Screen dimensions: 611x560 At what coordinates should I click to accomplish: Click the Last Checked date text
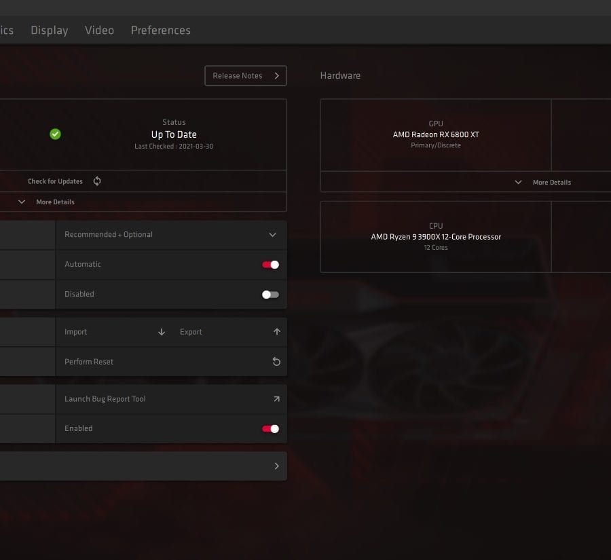174,146
